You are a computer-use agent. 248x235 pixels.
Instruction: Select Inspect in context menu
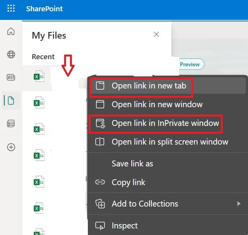click(x=168, y=226)
